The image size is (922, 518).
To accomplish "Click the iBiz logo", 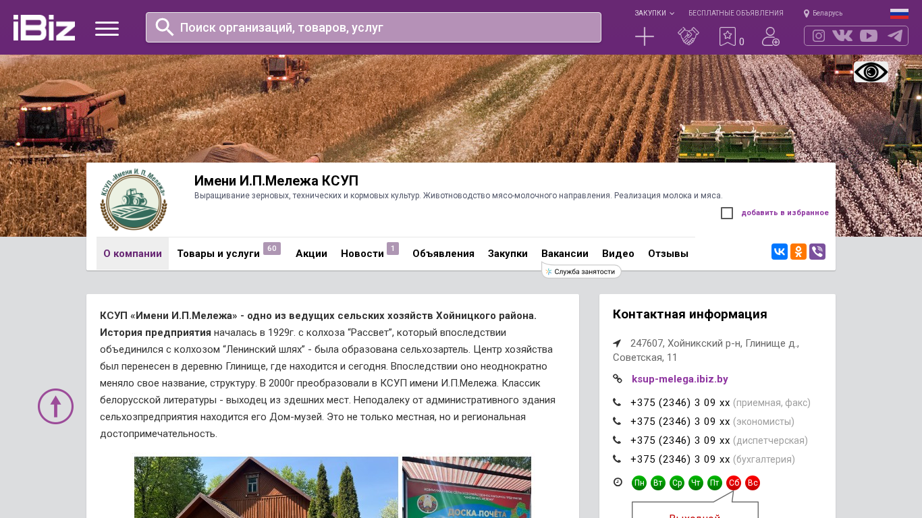I will pyautogui.click(x=44, y=28).
